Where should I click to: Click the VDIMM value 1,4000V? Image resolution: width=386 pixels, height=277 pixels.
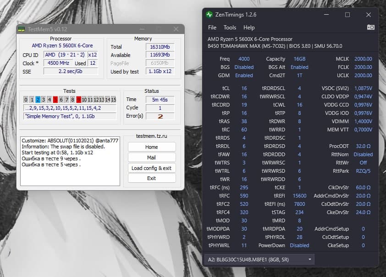363,121
